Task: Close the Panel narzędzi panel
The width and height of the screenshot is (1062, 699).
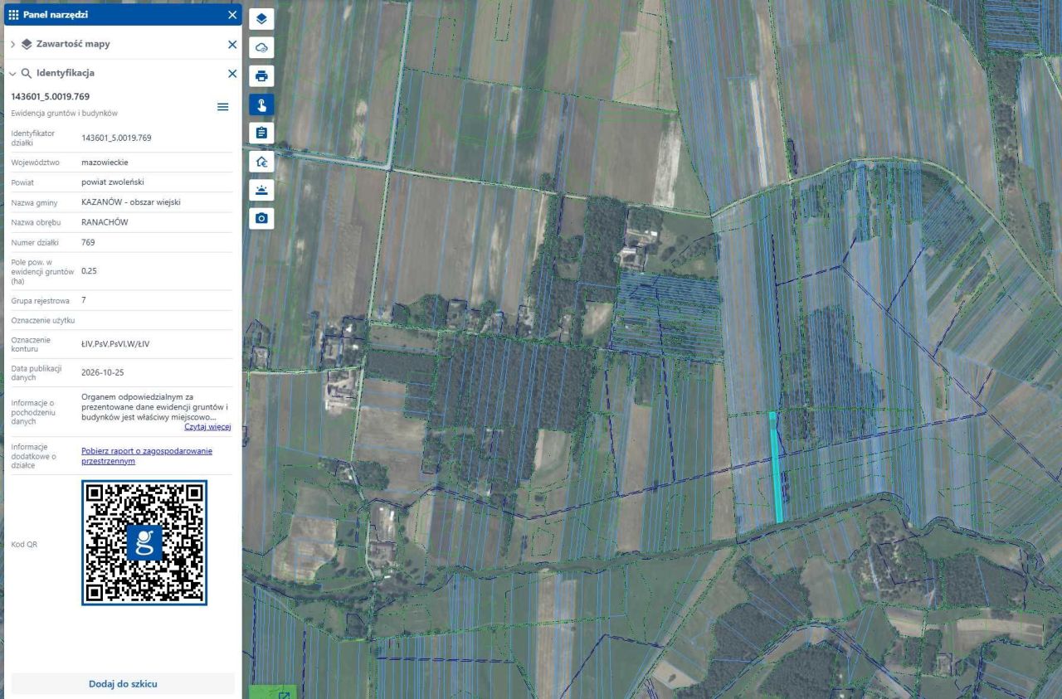Action: [x=232, y=15]
